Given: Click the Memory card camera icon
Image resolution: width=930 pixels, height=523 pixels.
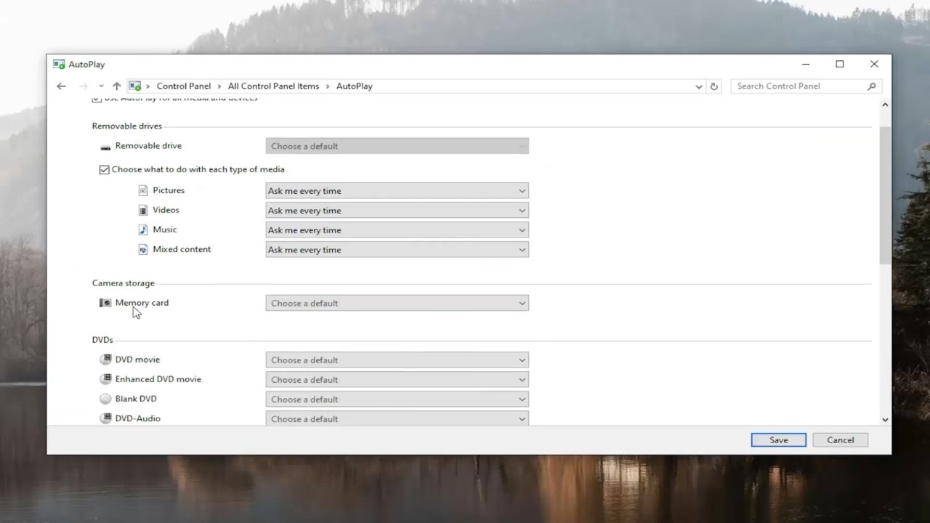Looking at the screenshot, I should (105, 303).
